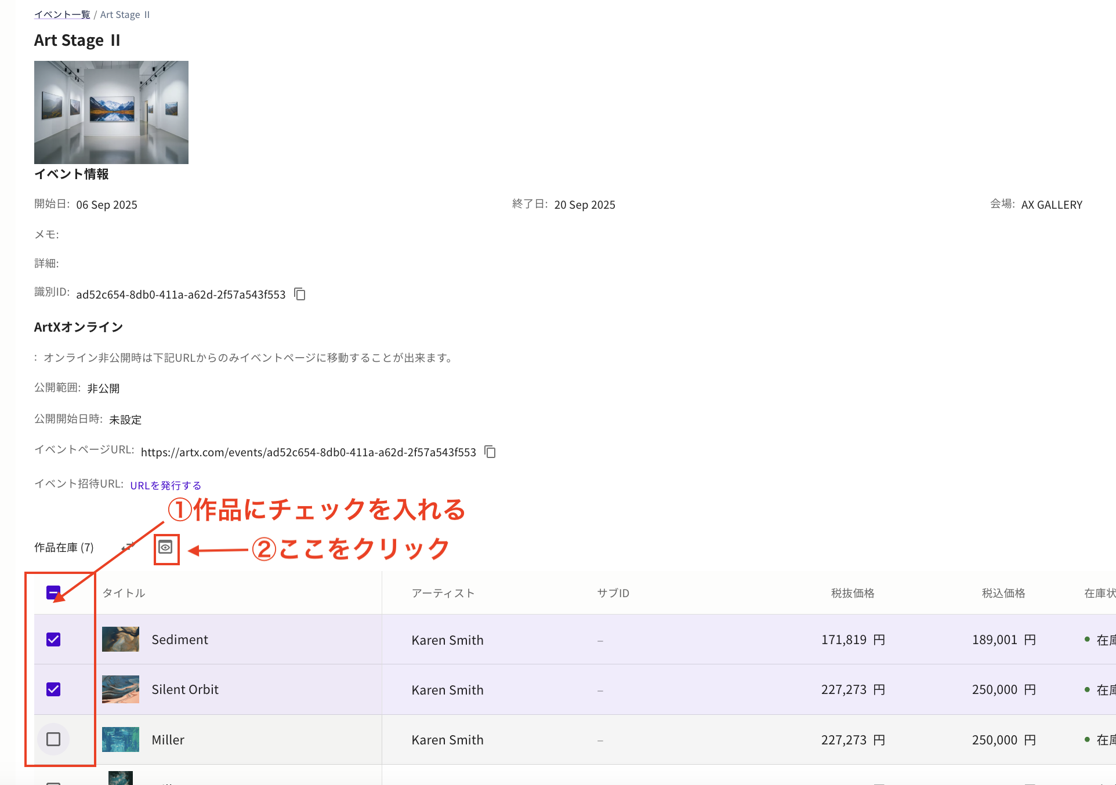Click the preview eye icon beside 作品在庫
The width and height of the screenshot is (1116, 785).
[x=165, y=547]
